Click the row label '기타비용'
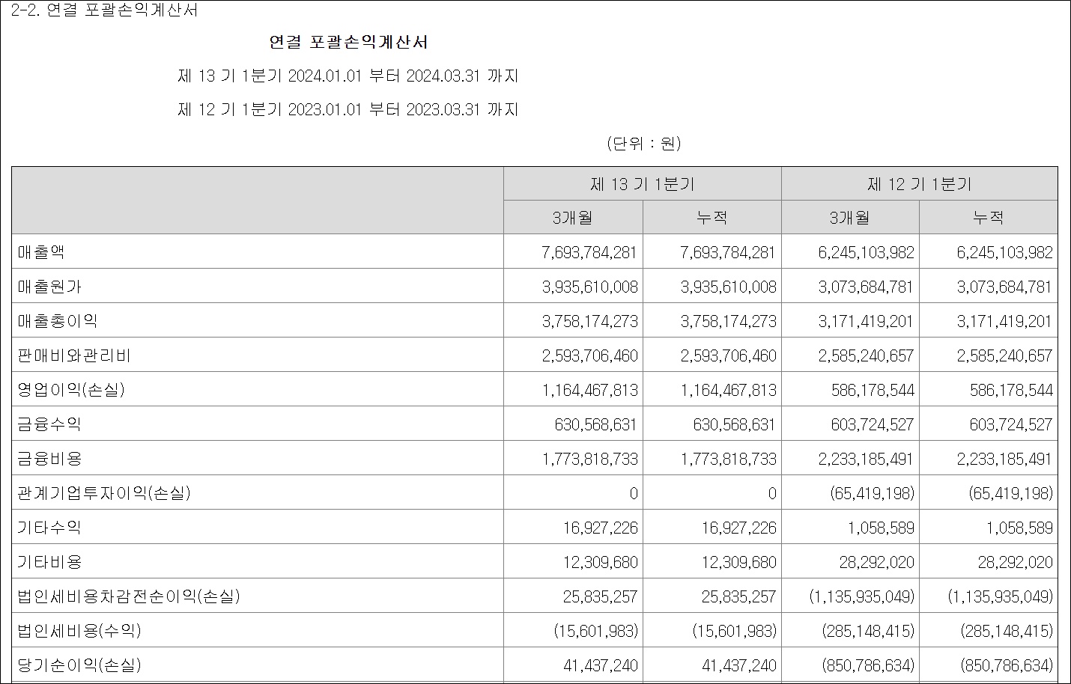Viewport: 1071px width, 684px height. 49,562
